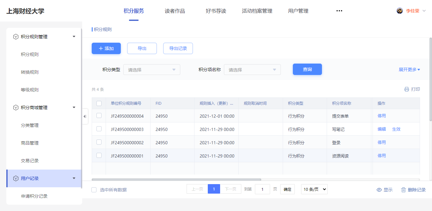
Task: Click the cube icon beside 积分商城管理
Action: coord(15,108)
